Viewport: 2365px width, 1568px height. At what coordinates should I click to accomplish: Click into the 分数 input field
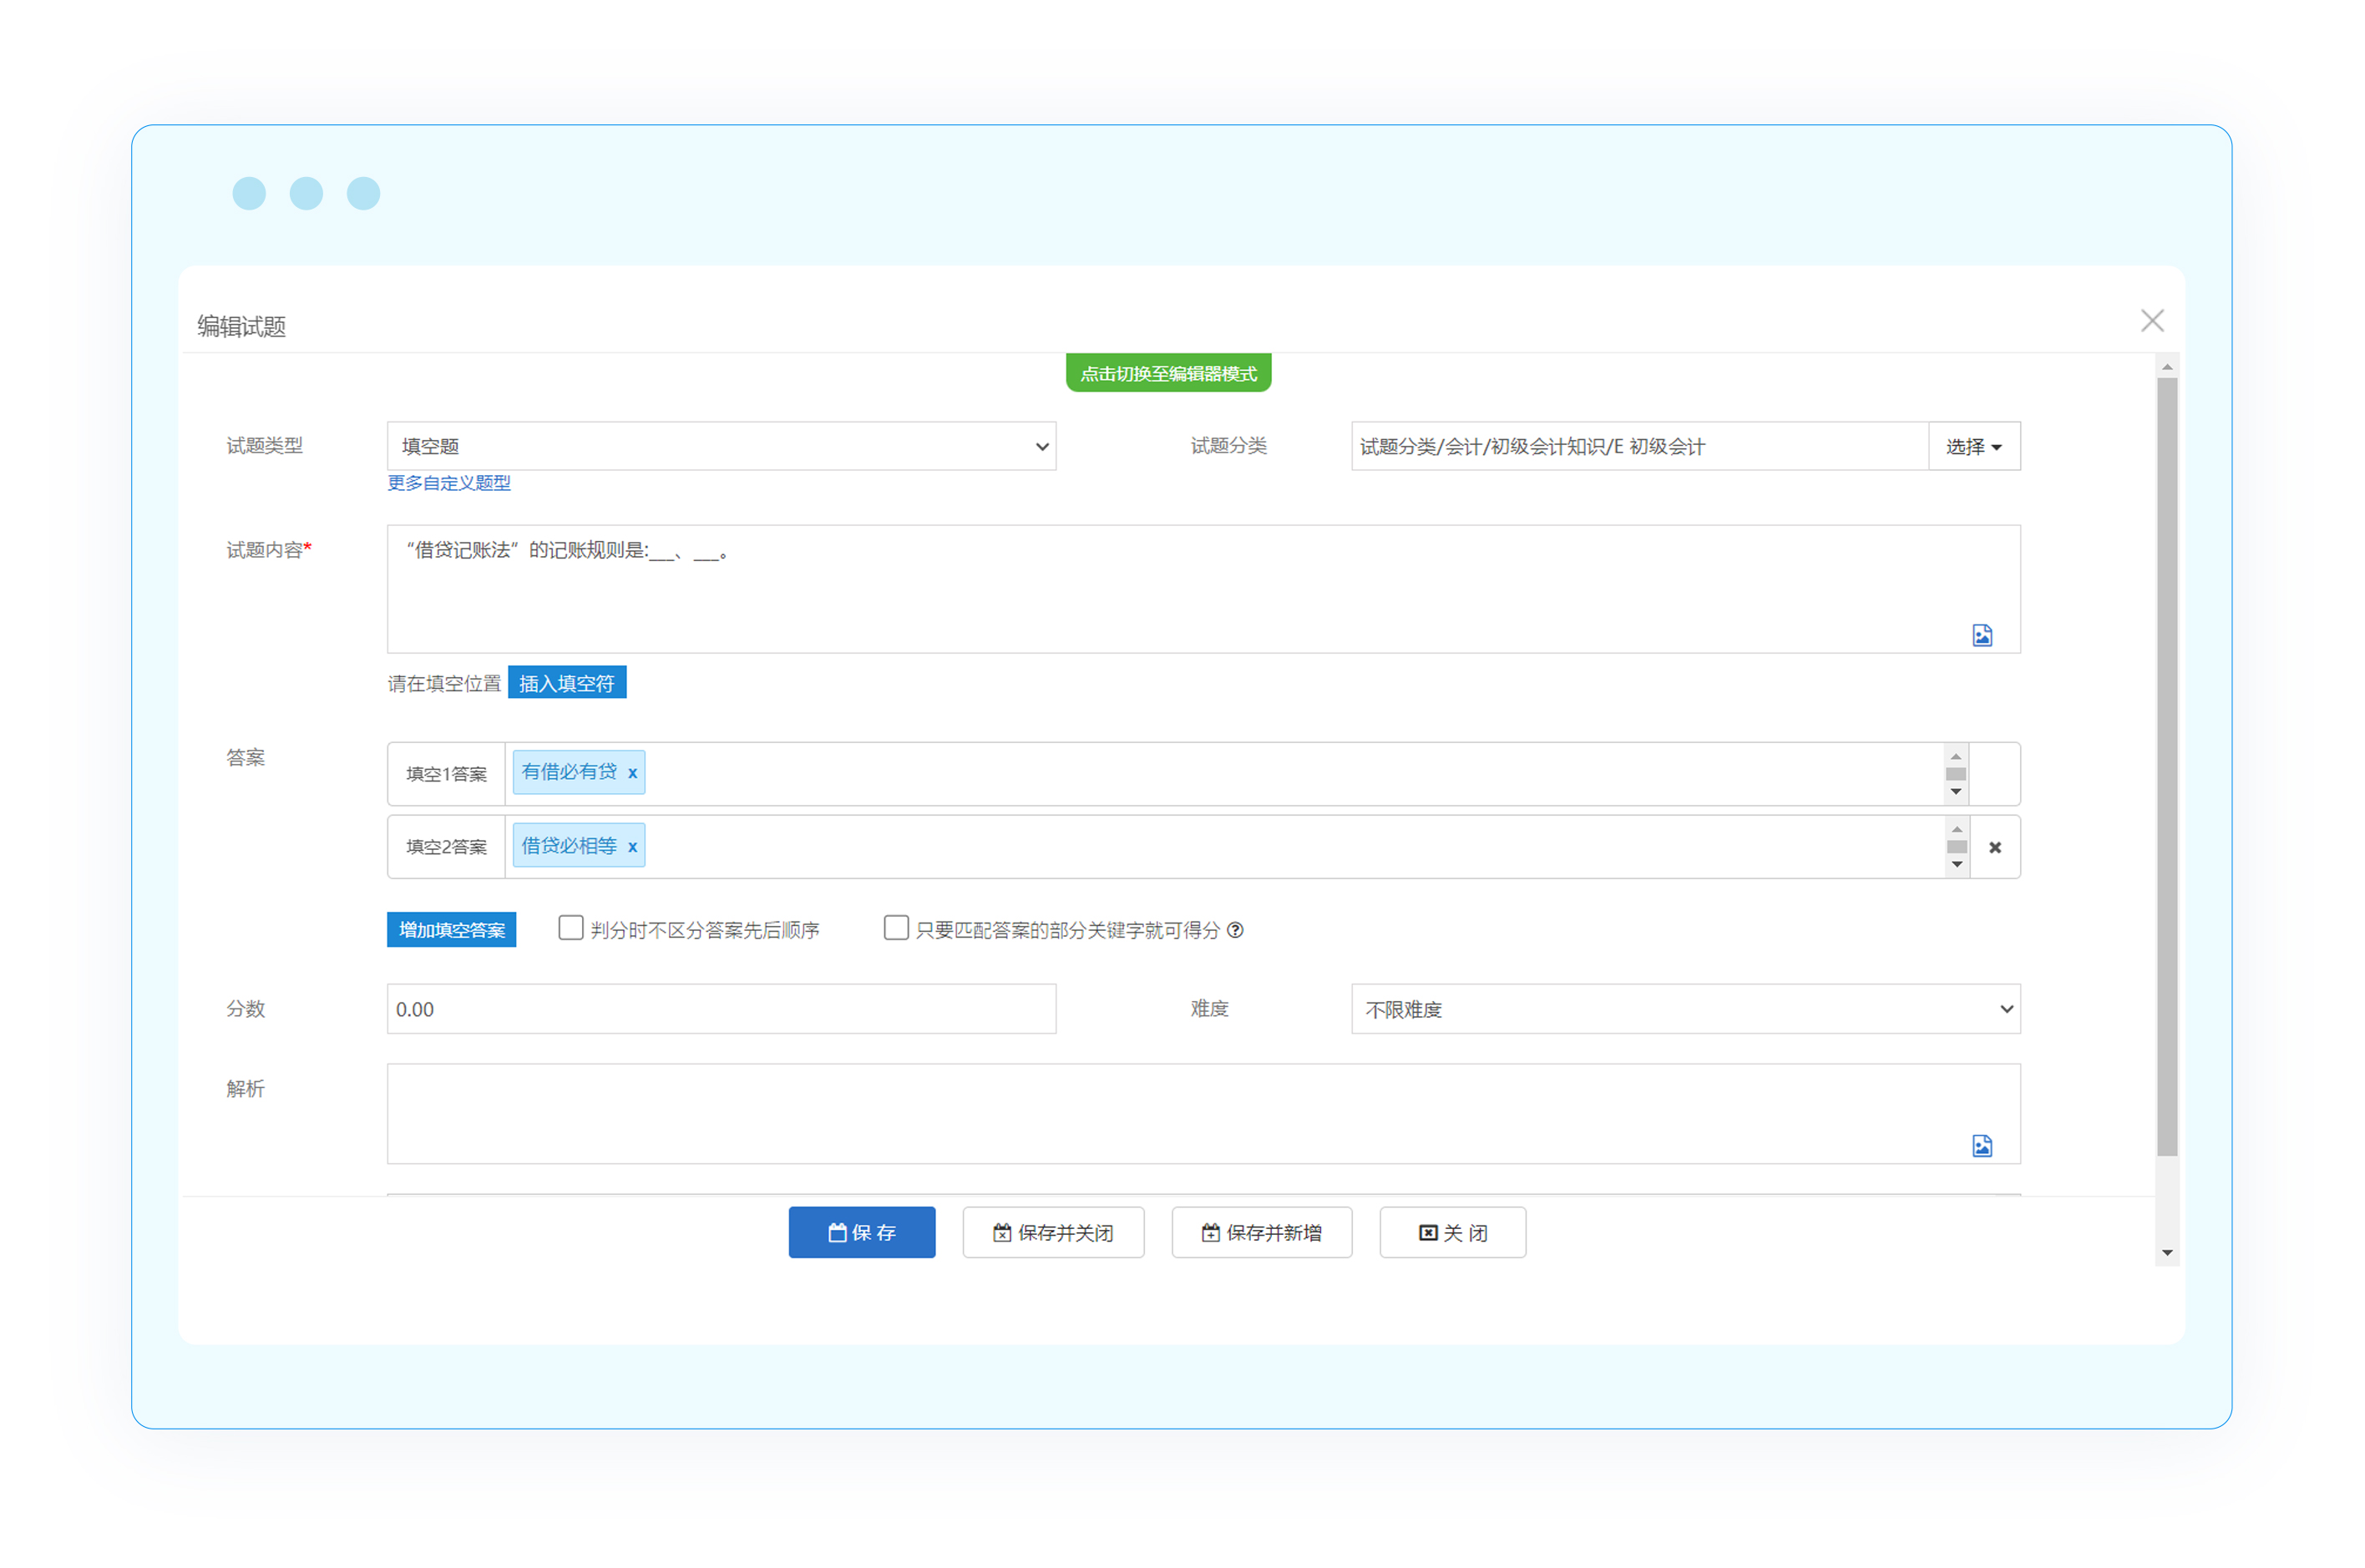pyautogui.click(x=720, y=1009)
